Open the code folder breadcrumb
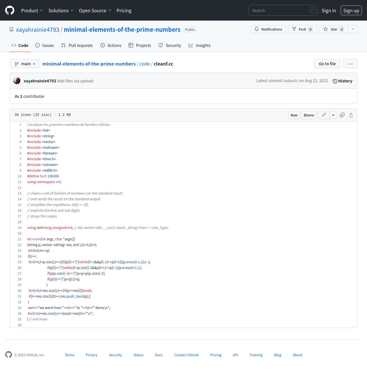Viewport: 367px width, 372px height. (145, 64)
